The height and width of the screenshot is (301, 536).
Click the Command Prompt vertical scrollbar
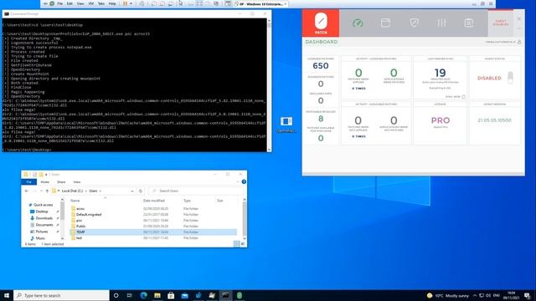tap(269, 84)
